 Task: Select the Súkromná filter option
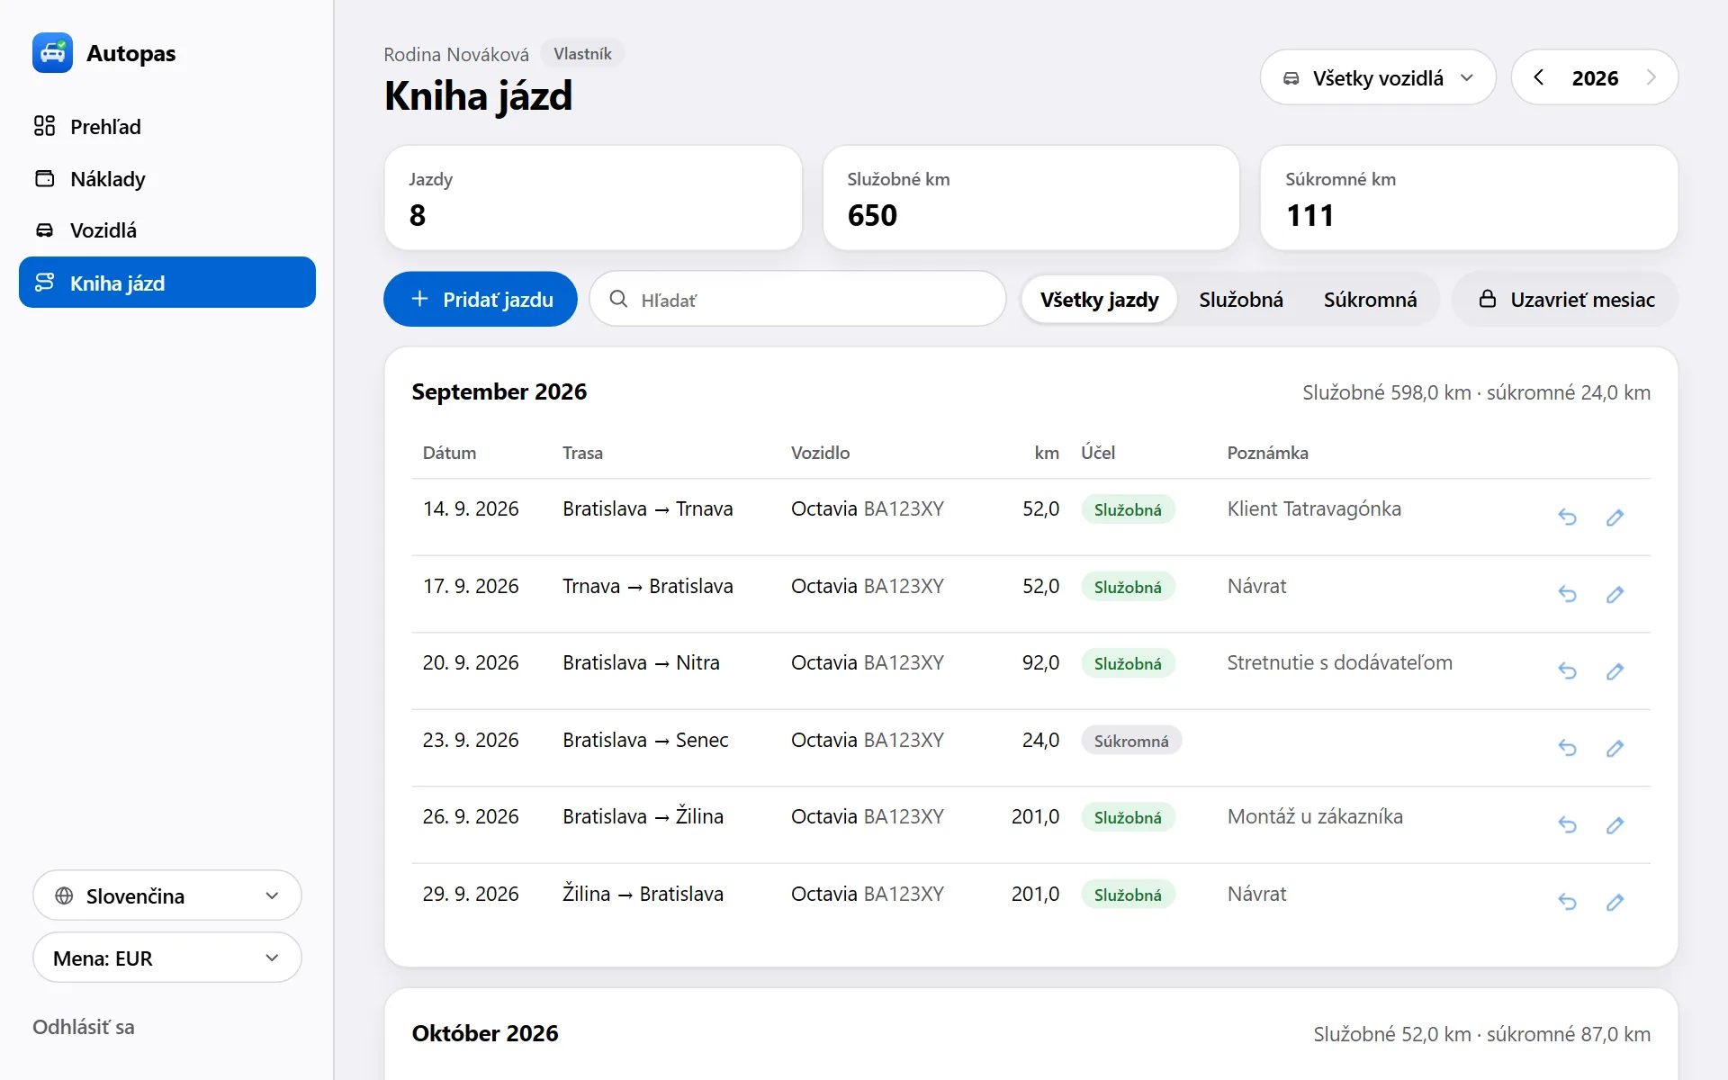(x=1370, y=300)
